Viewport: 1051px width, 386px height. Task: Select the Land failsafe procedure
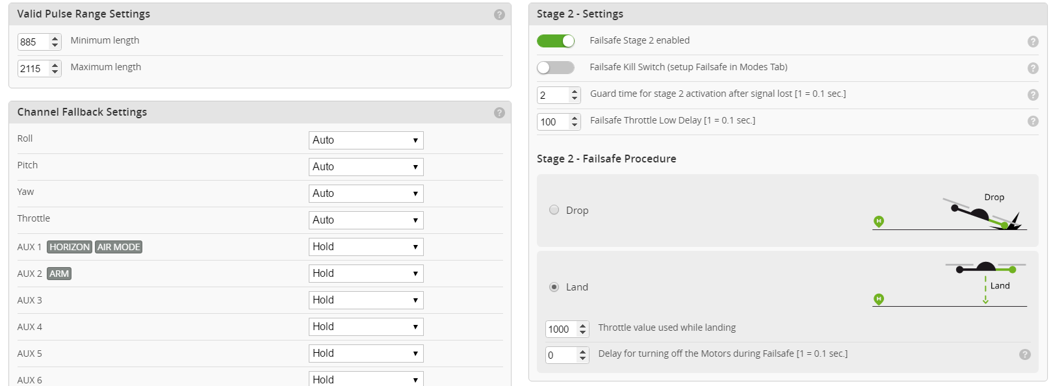(x=554, y=287)
